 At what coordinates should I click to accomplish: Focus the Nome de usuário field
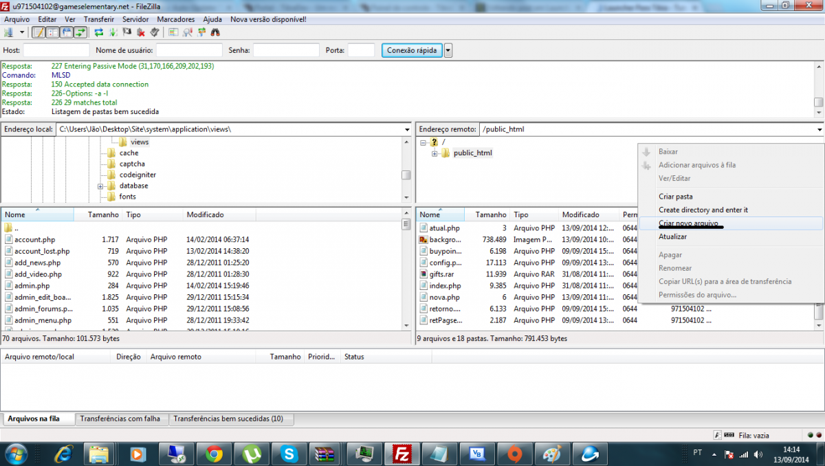(189, 50)
